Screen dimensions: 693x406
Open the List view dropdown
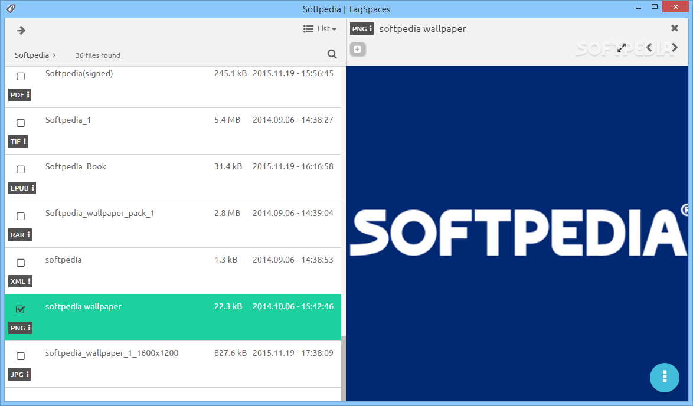[320, 29]
